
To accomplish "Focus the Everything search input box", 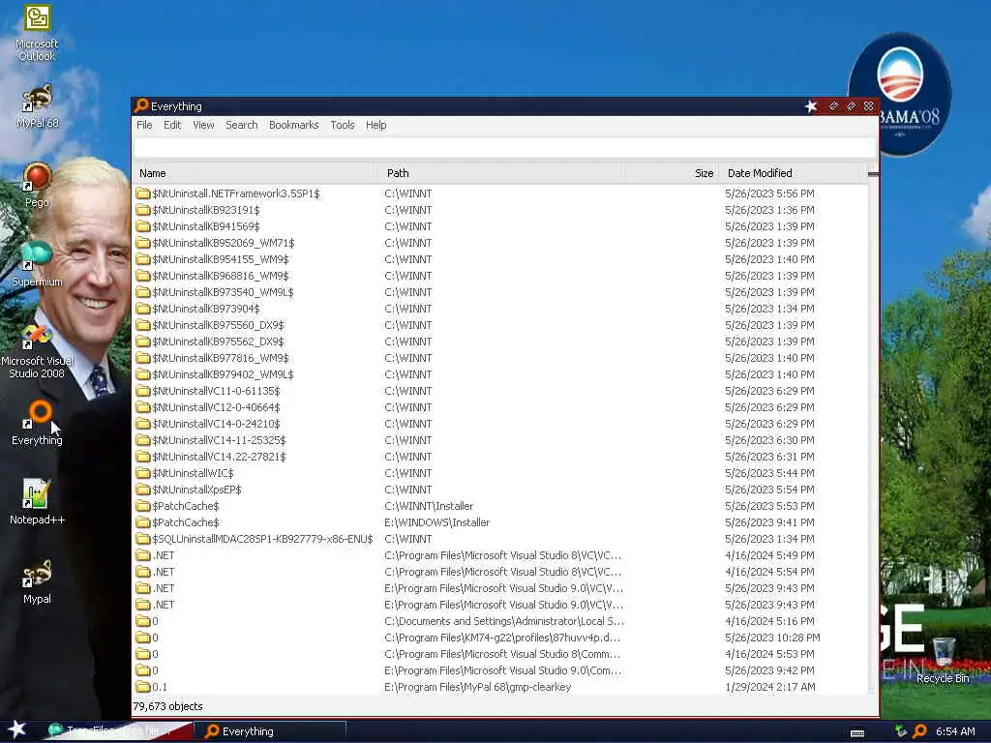I will point(504,148).
